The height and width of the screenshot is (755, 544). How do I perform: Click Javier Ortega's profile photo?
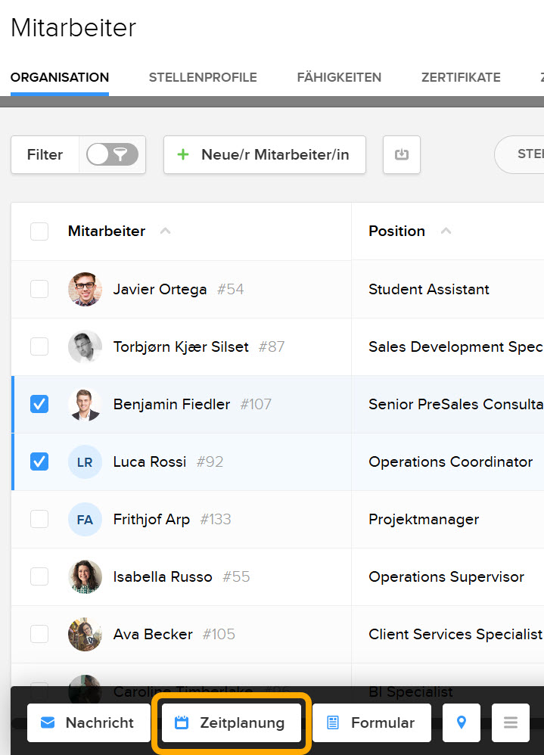85,289
